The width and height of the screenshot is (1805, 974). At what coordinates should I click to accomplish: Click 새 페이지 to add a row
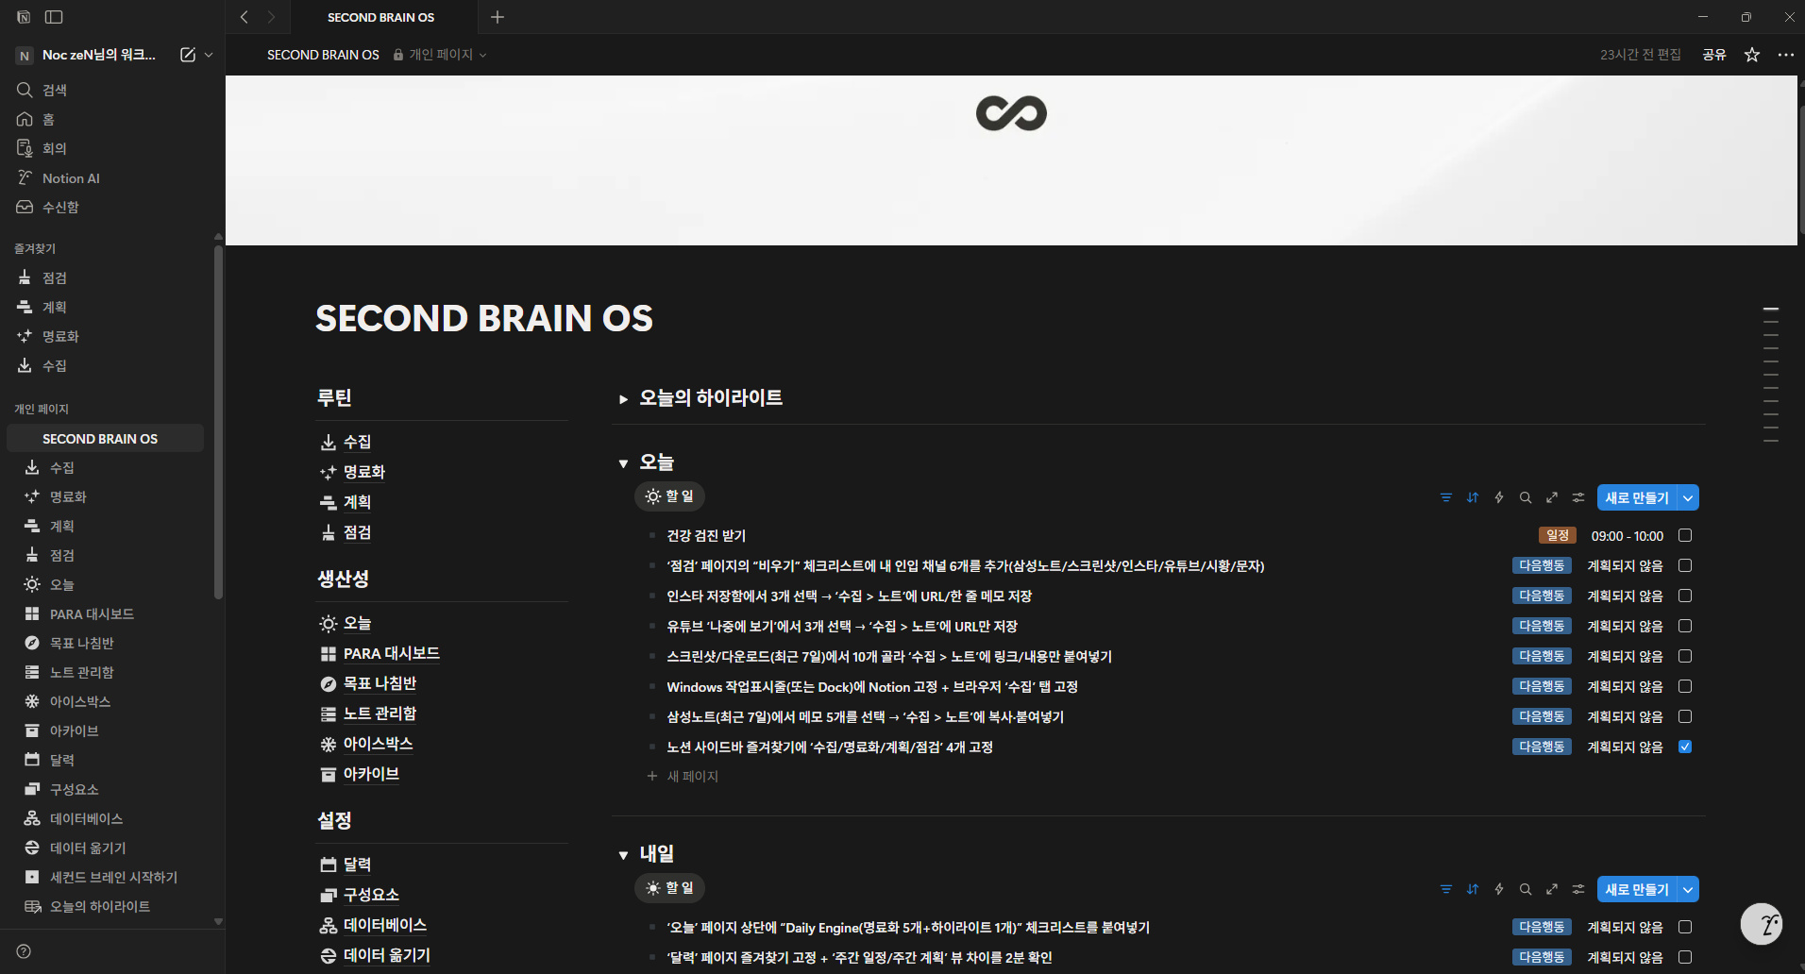tap(692, 776)
